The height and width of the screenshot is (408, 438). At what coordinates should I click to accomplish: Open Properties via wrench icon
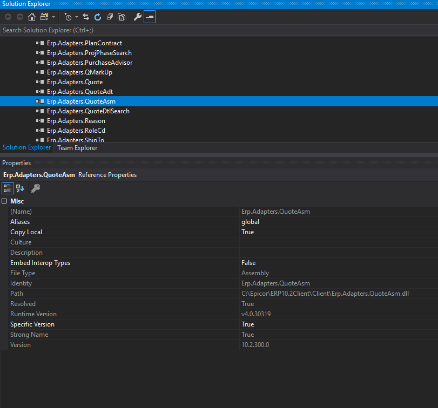137,17
